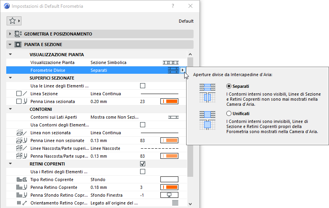Enable Usa le Linee degli Elementi checkbox
This screenshot has width=329, height=208.
pos(143,85)
